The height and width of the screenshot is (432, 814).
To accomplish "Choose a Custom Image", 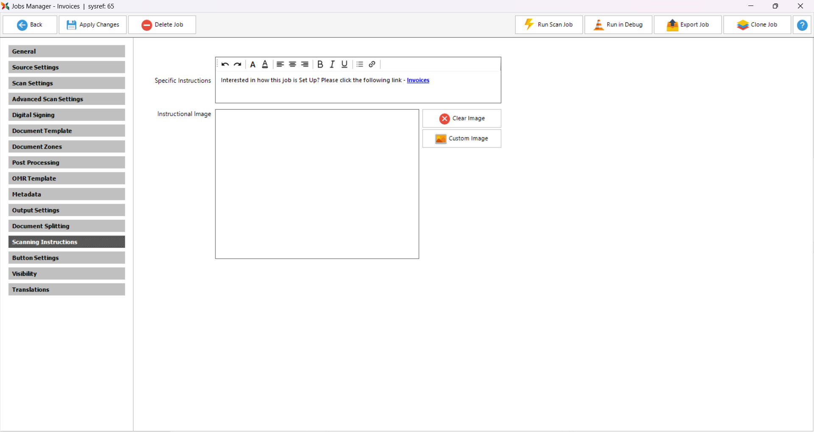I will coord(461,138).
